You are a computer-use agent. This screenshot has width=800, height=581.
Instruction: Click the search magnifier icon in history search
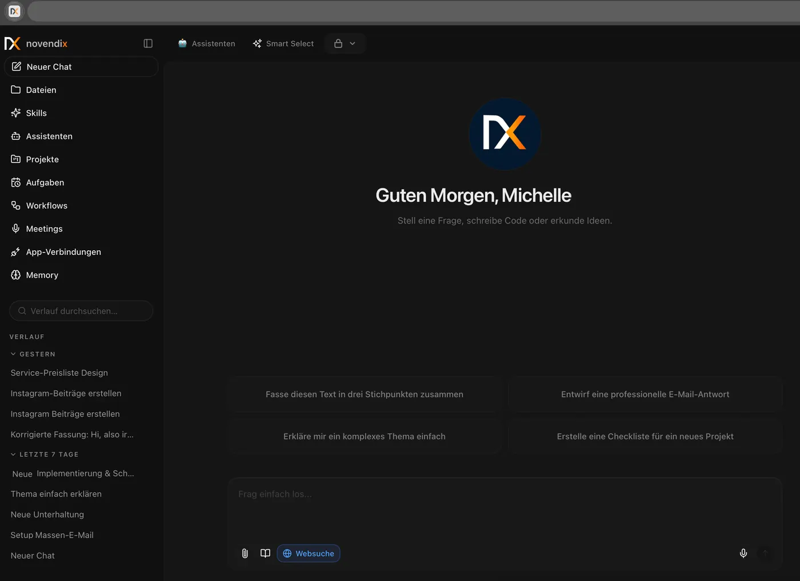point(22,311)
